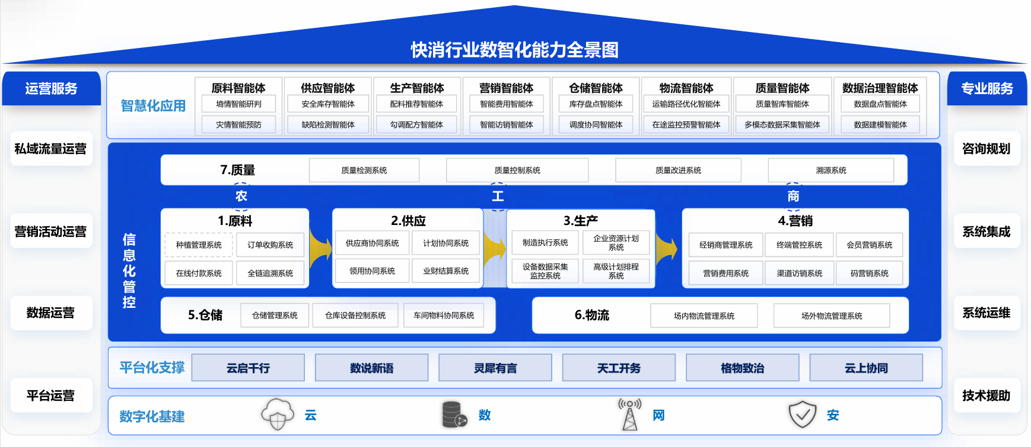Open 平台运营 box
This screenshot has height=447, width=1031.
pyautogui.click(x=51, y=395)
